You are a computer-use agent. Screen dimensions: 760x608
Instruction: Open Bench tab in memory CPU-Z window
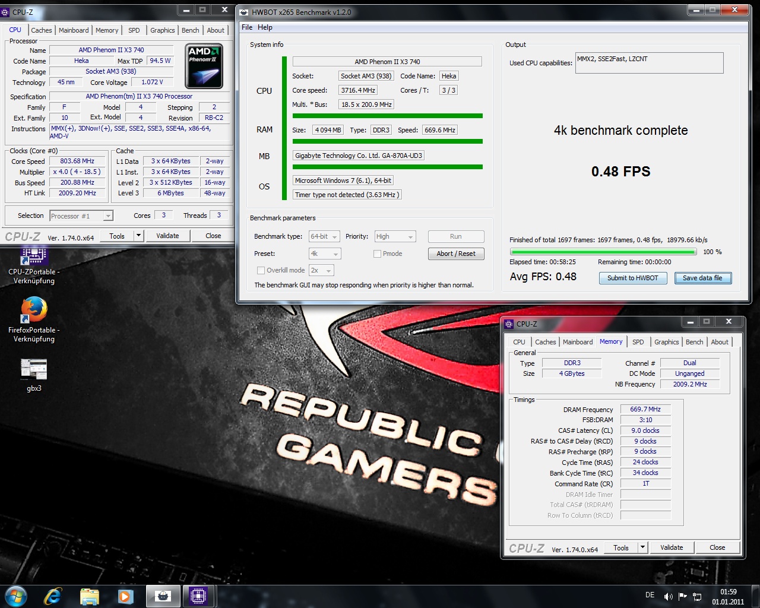click(x=694, y=342)
